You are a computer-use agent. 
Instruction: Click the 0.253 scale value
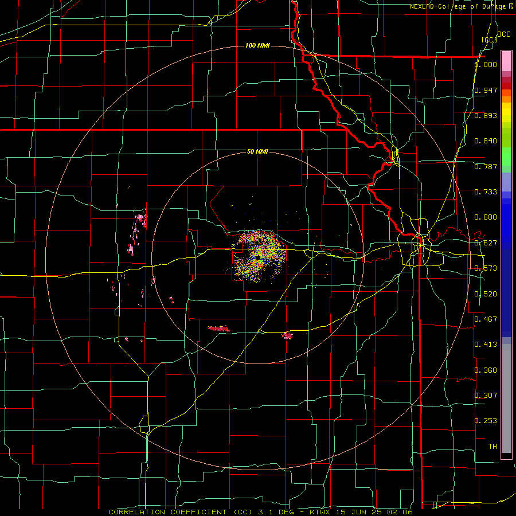tap(486, 421)
